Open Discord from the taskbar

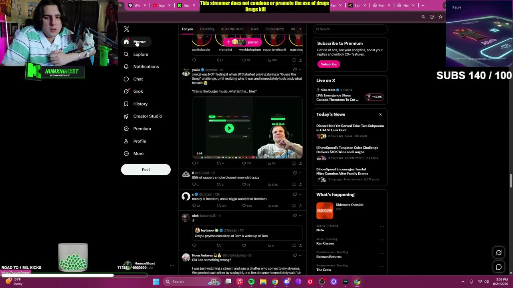point(287,282)
